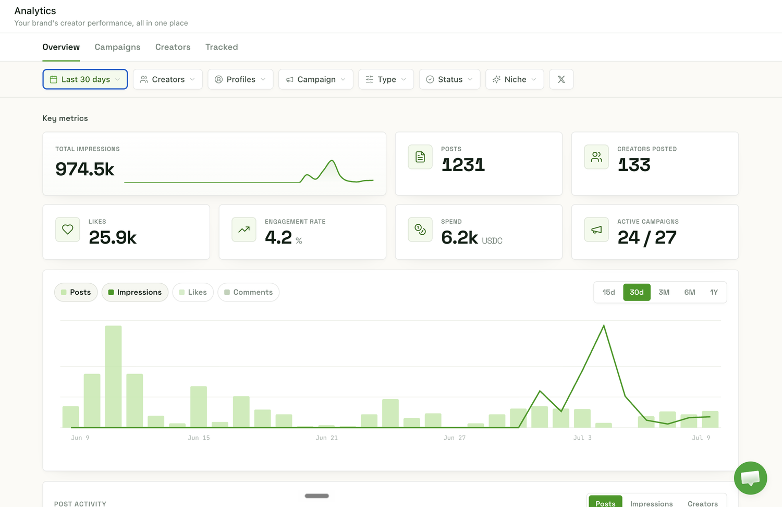Screen dimensions: 782x507
Task: Click the Creators Posted people icon
Action: (x=596, y=157)
